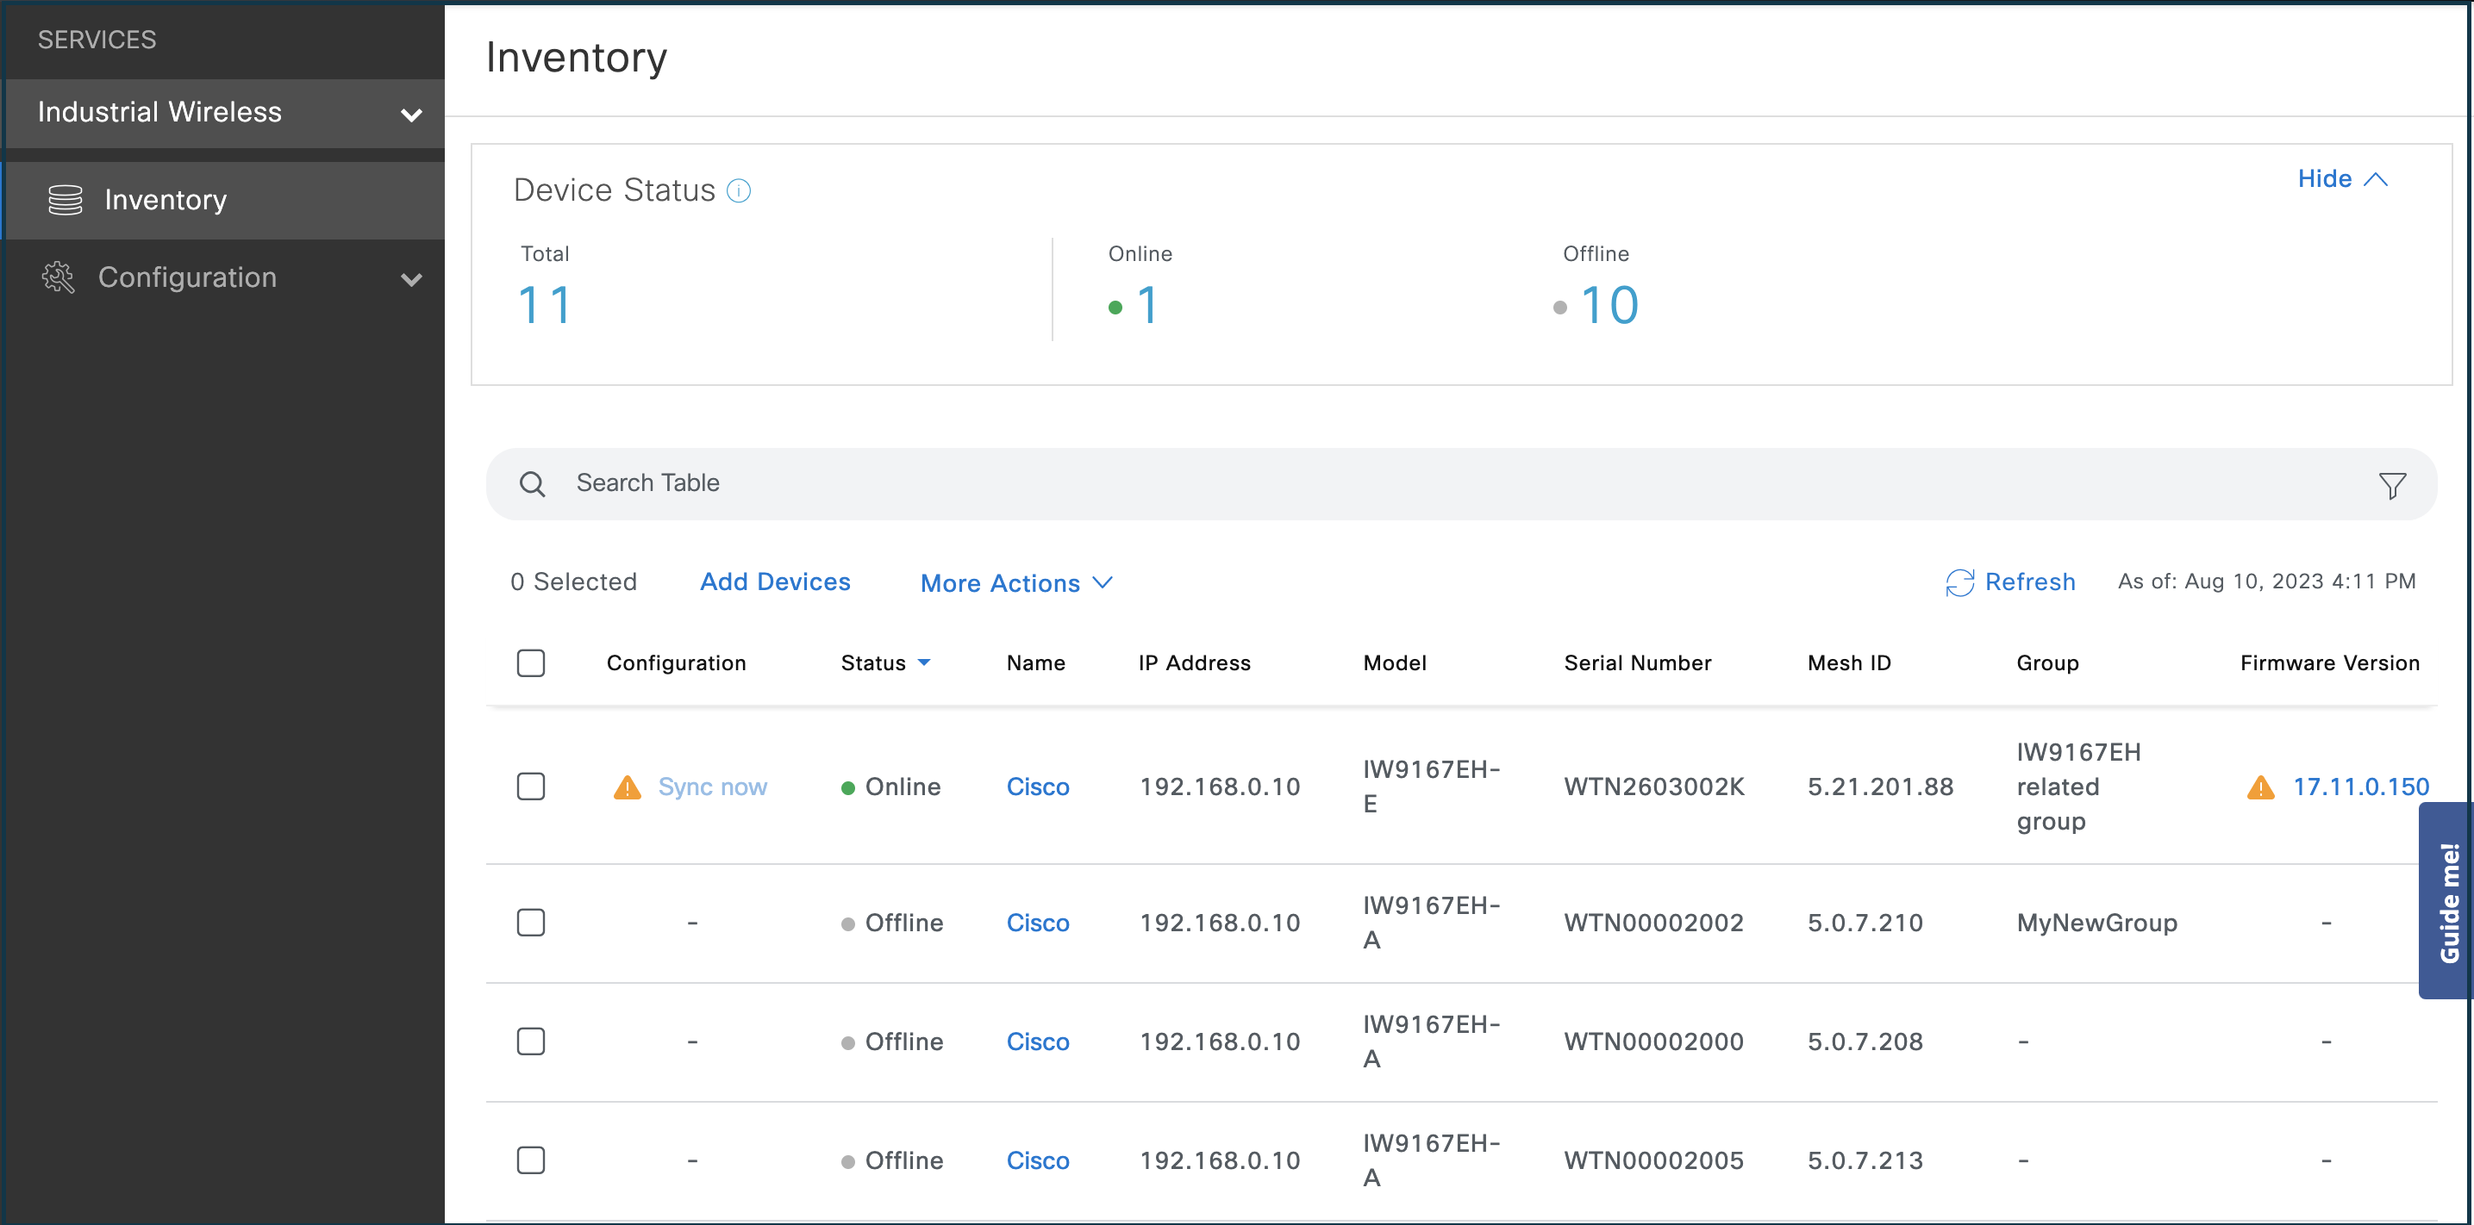This screenshot has height=1225, width=2474.
Task: Open Cisco device with serial WTN2603002K
Action: (1037, 787)
